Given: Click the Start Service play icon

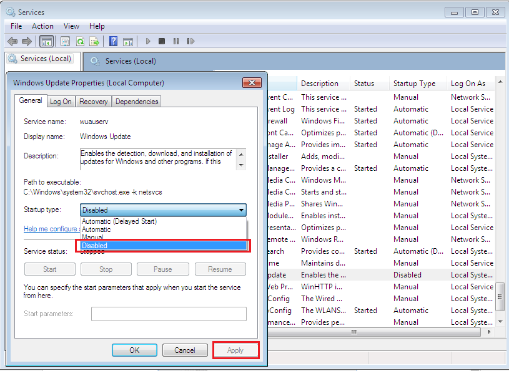Looking at the screenshot, I should [148, 41].
